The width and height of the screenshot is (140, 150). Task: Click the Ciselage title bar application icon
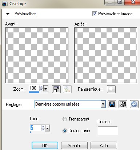coord(4,4)
